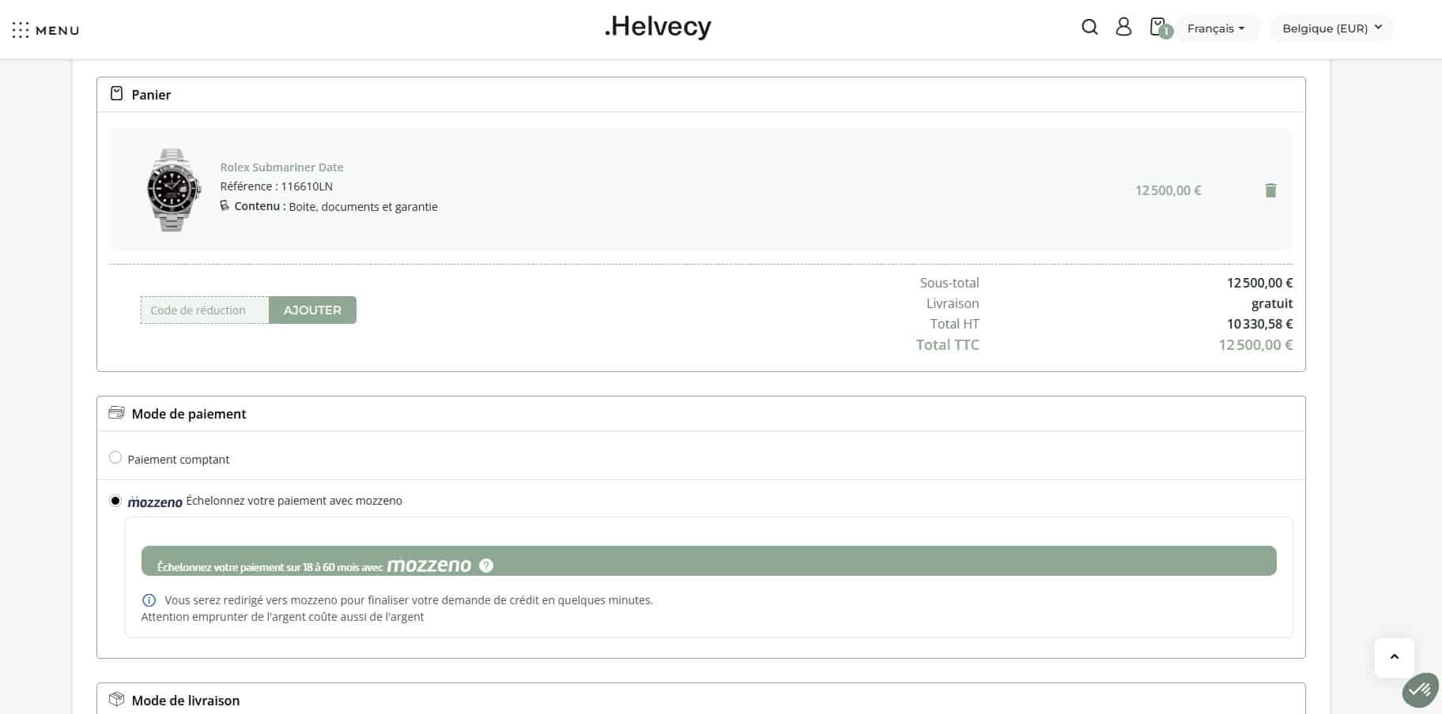Click the 'Mode de livraison' heading
The image size is (1442, 714).
click(x=186, y=701)
